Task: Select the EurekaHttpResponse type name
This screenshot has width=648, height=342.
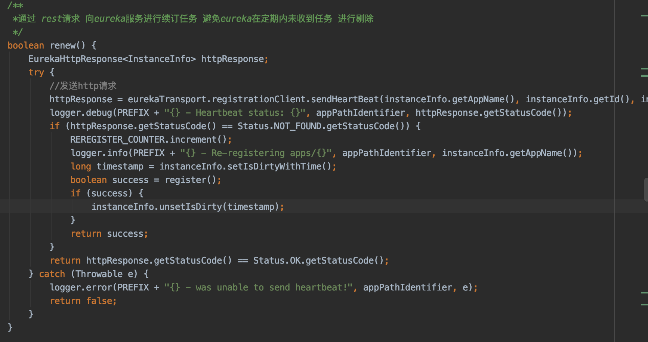Action: [x=75, y=59]
